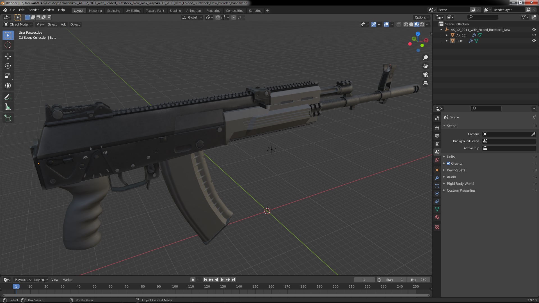This screenshot has height=303, width=539.
Task: Open the viewport Add menu
Action: coord(64,24)
